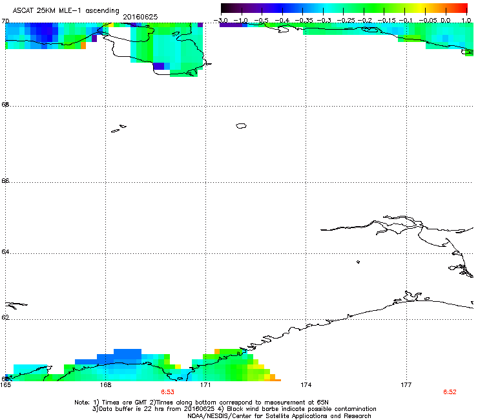Click the longitude label 165
The width and height of the screenshot is (478, 420).
(5, 385)
